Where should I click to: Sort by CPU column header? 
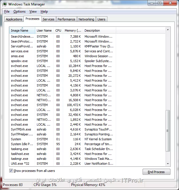[58, 30]
